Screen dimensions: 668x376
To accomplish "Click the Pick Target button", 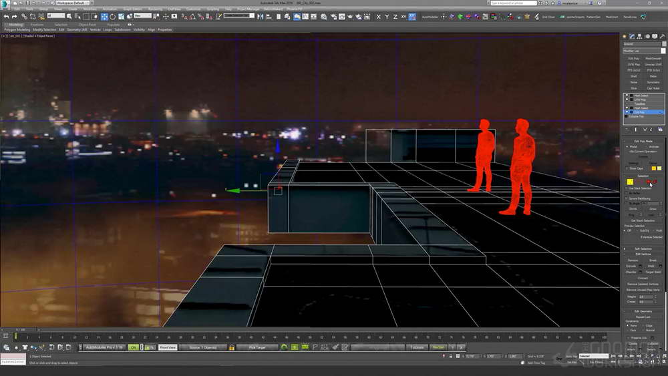I will point(257,347).
